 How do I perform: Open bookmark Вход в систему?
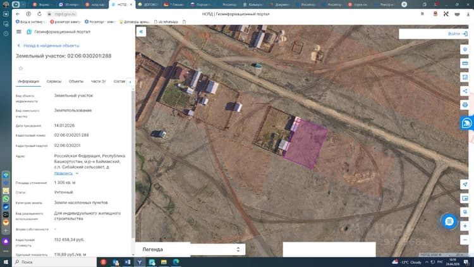[31, 22]
